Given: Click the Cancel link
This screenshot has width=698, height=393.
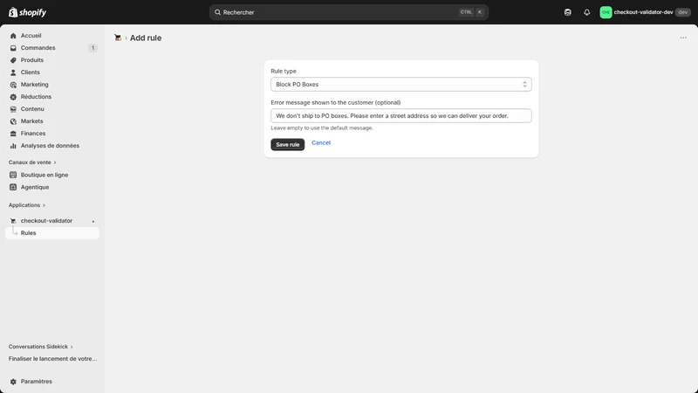Looking at the screenshot, I should (x=321, y=143).
